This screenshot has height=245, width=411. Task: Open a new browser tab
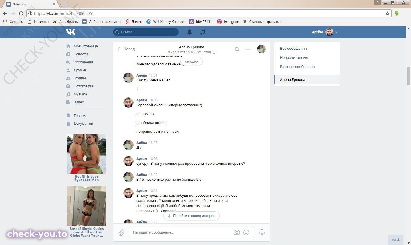[65, 4]
